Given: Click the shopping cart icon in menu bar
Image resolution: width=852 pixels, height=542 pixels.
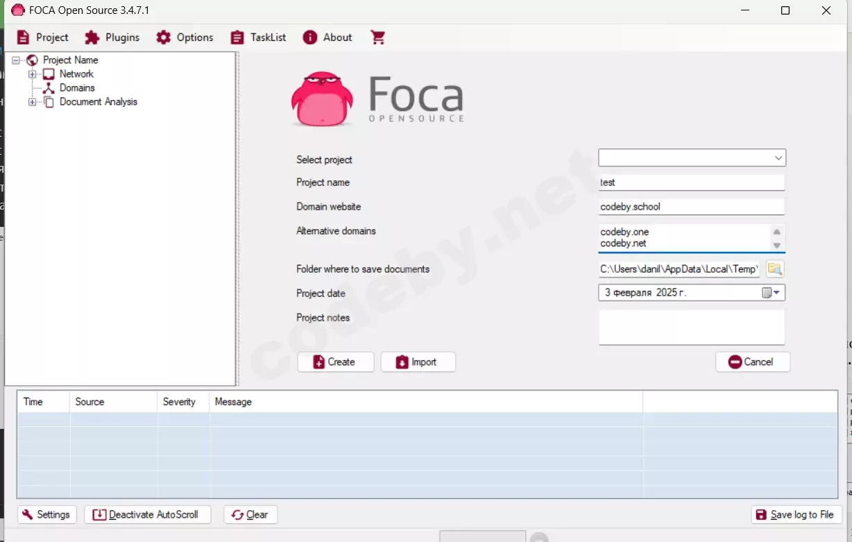Looking at the screenshot, I should 377,37.
